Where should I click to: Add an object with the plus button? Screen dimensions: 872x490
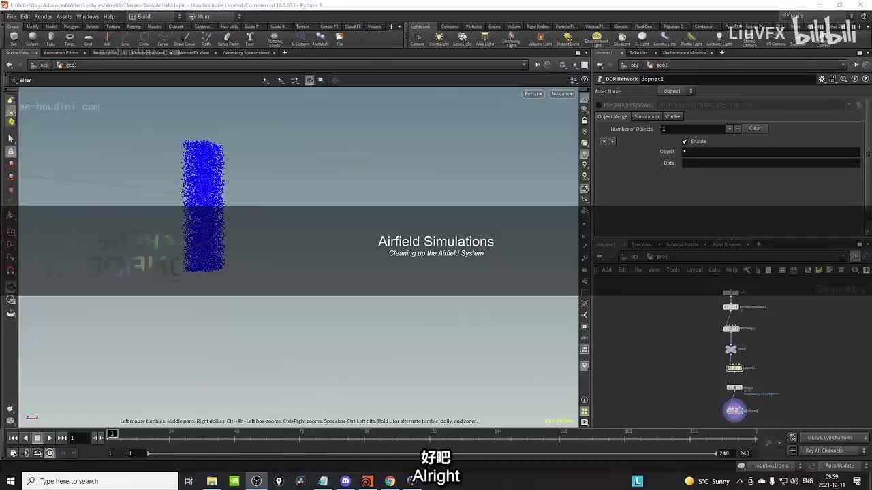(x=730, y=129)
